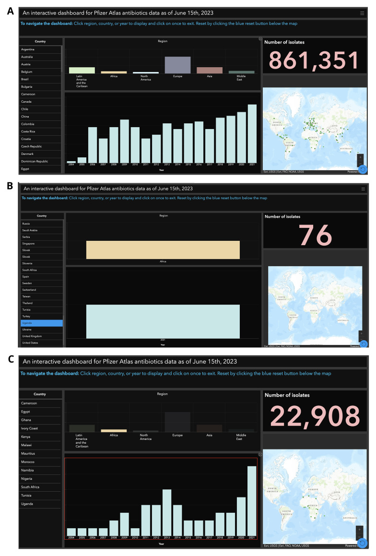Select Argentina in panel A country list

coord(40,49)
